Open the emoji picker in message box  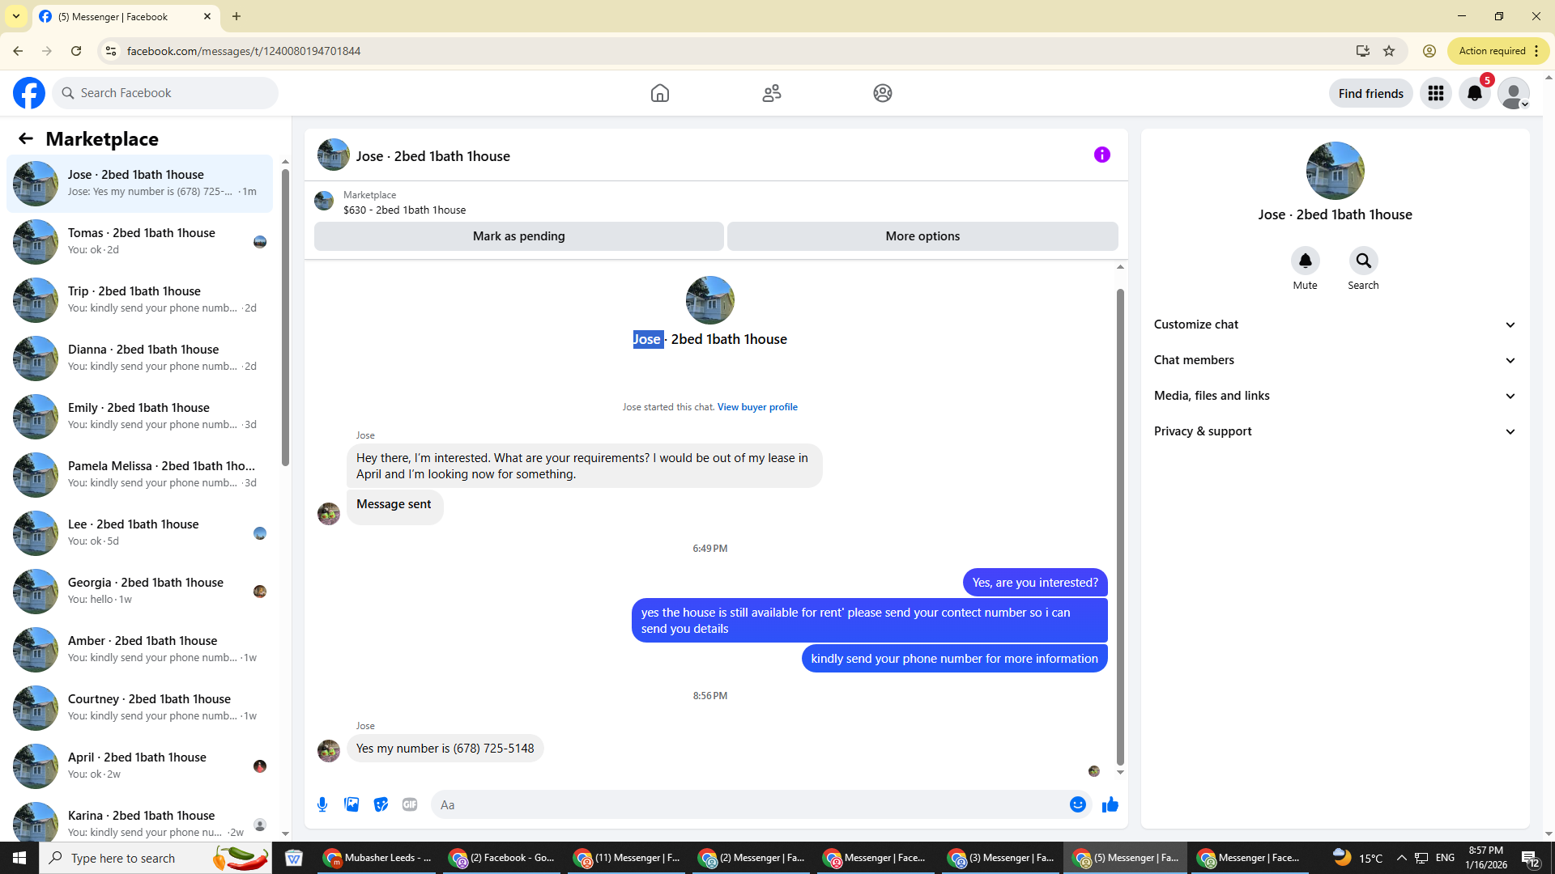(x=1077, y=804)
